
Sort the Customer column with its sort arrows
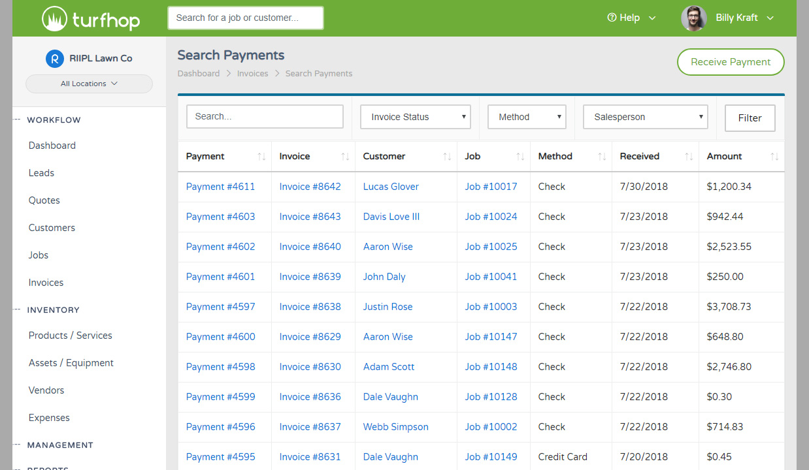pyautogui.click(x=446, y=157)
